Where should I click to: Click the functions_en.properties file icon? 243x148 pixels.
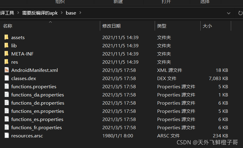pos(6,111)
